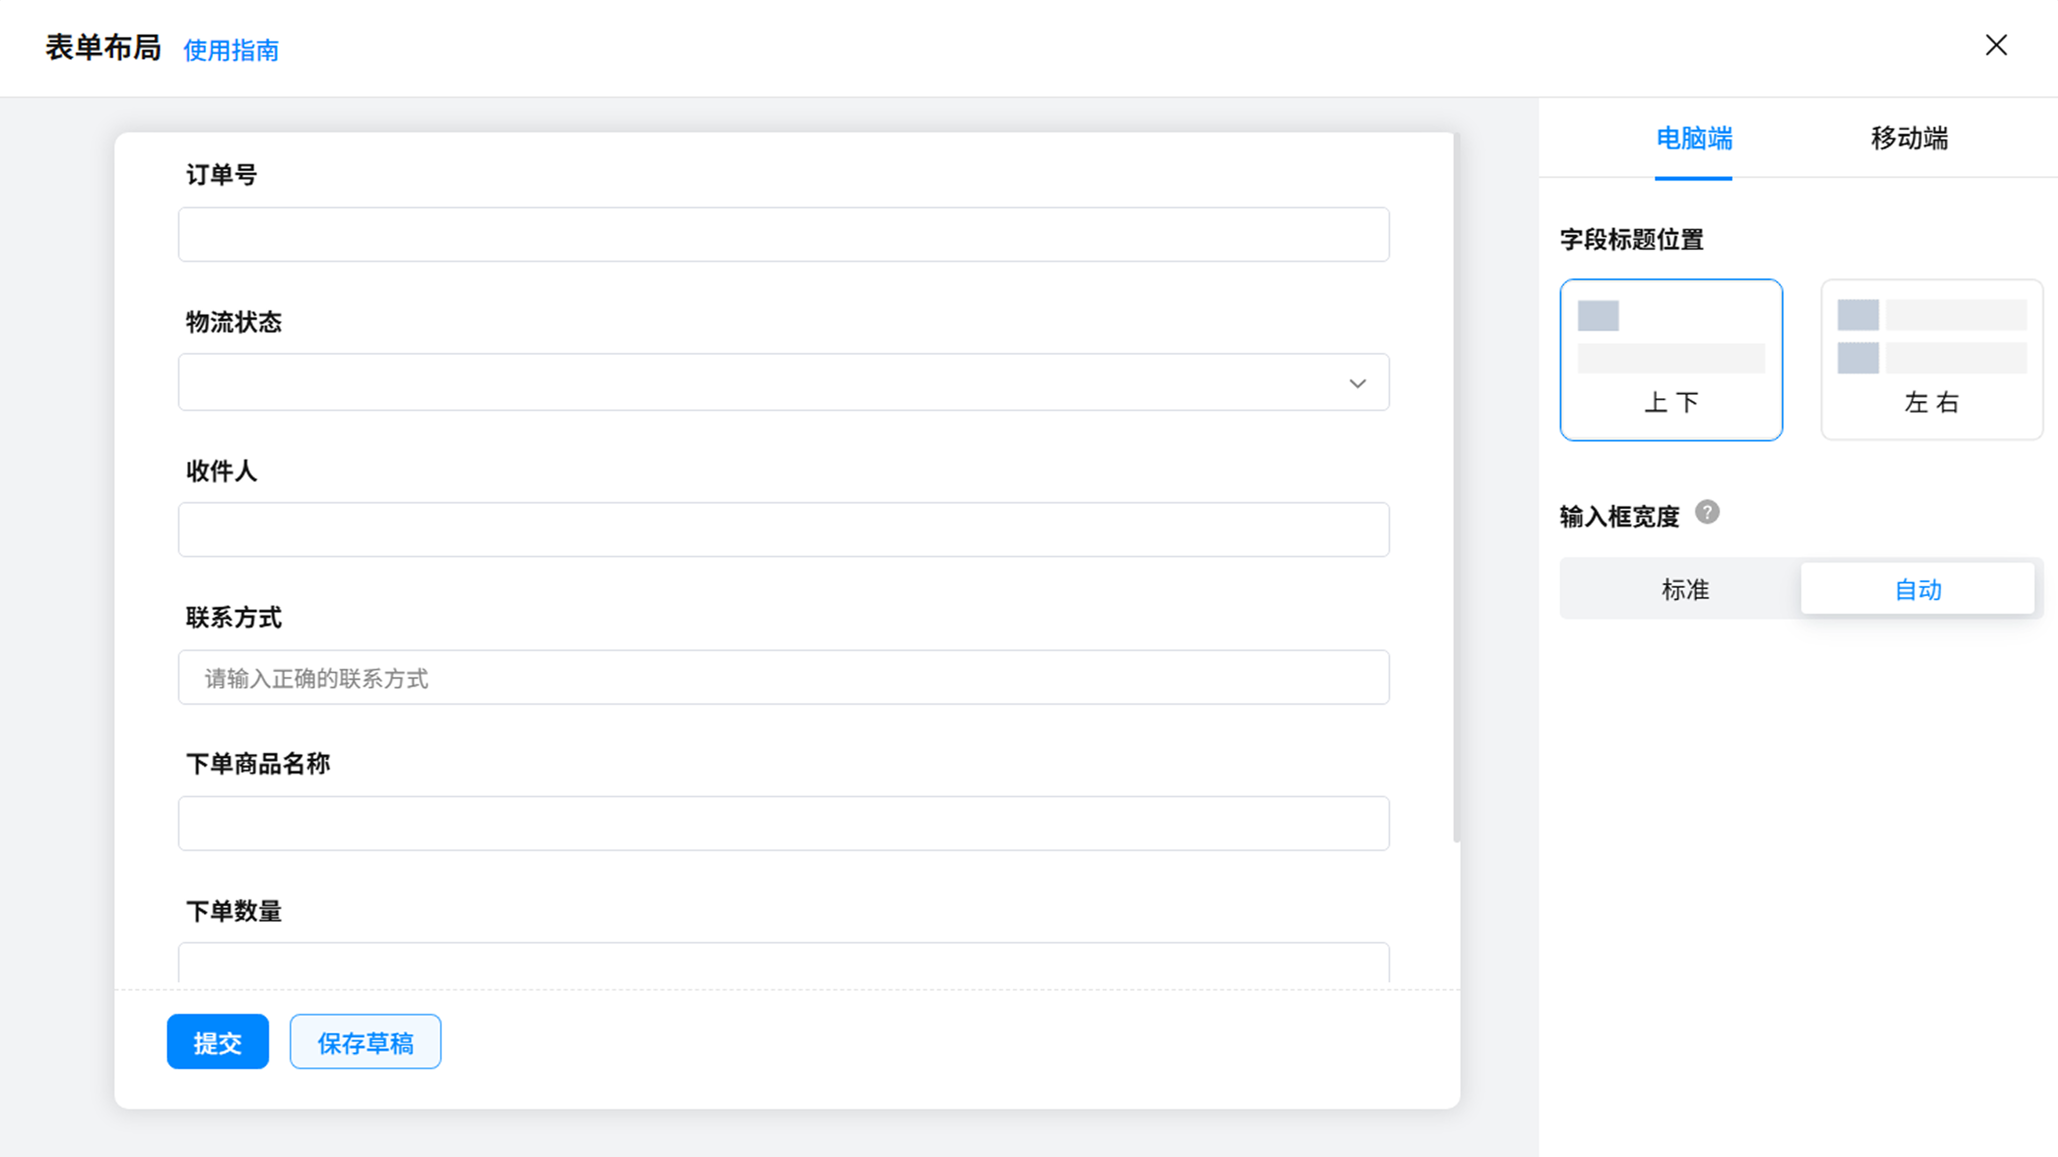Open the 使用指南 link

click(231, 50)
